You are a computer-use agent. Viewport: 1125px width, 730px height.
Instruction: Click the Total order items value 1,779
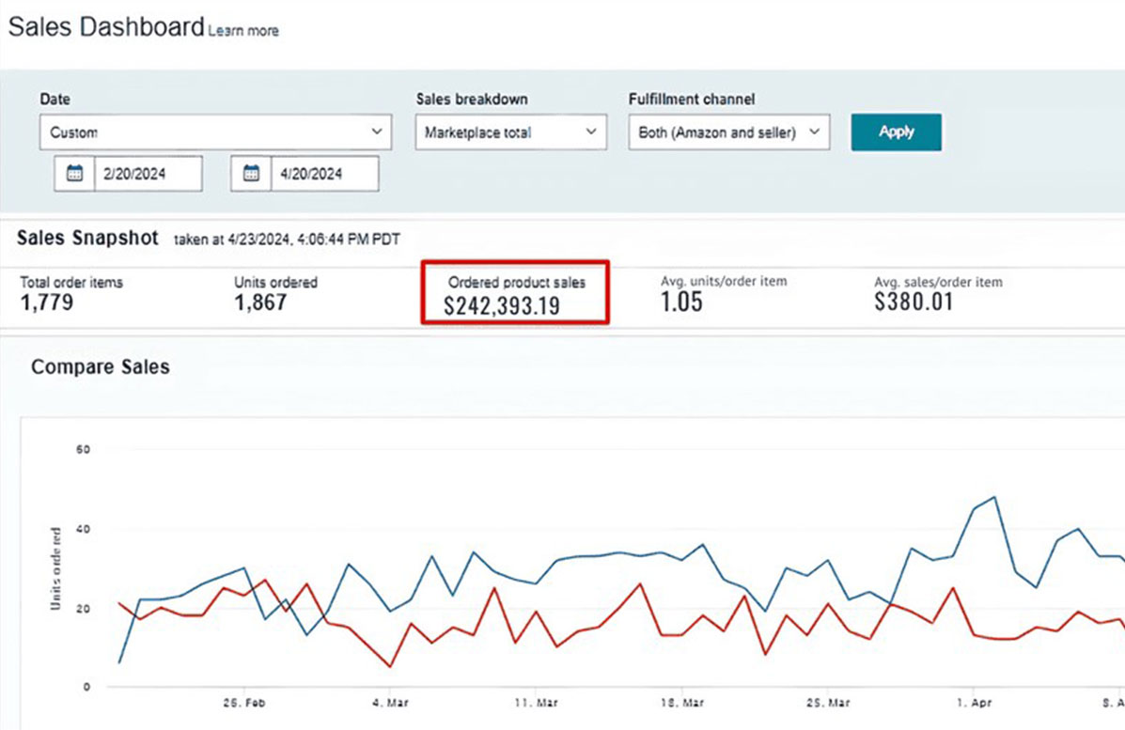[47, 303]
